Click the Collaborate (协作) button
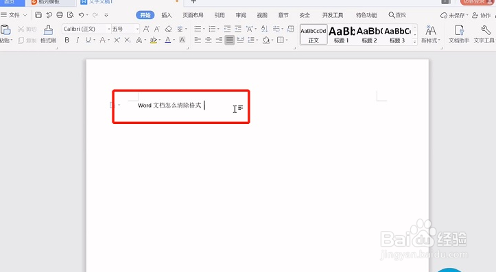This screenshot has height=272, width=496. pyautogui.click(x=482, y=15)
